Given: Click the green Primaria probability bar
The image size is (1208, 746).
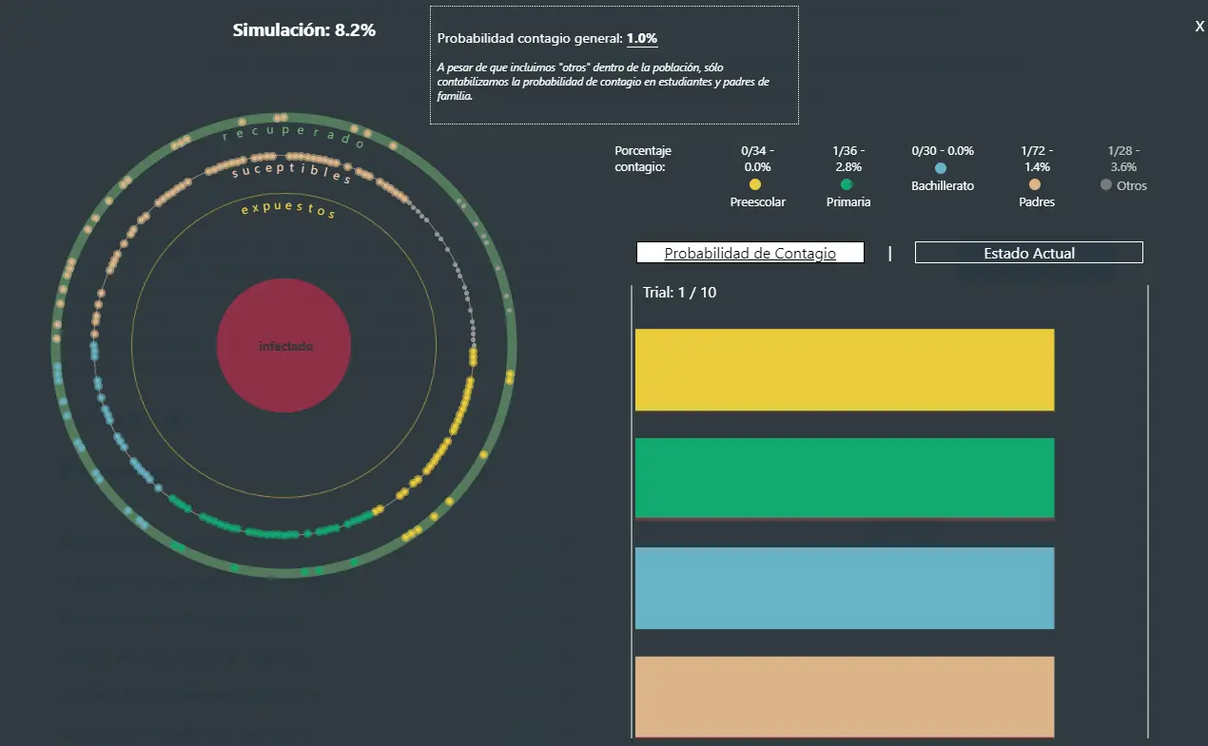Looking at the screenshot, I should (x=845, y=478).
